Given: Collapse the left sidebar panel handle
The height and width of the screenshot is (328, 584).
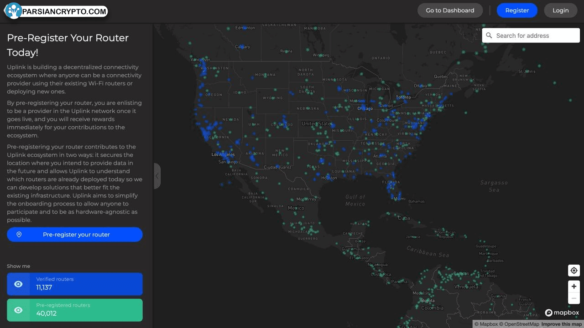Looking at the screenshot, I should point(157,176).
